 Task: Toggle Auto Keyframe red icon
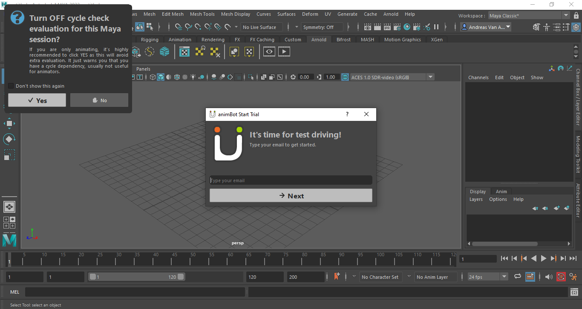coord(561,277)
